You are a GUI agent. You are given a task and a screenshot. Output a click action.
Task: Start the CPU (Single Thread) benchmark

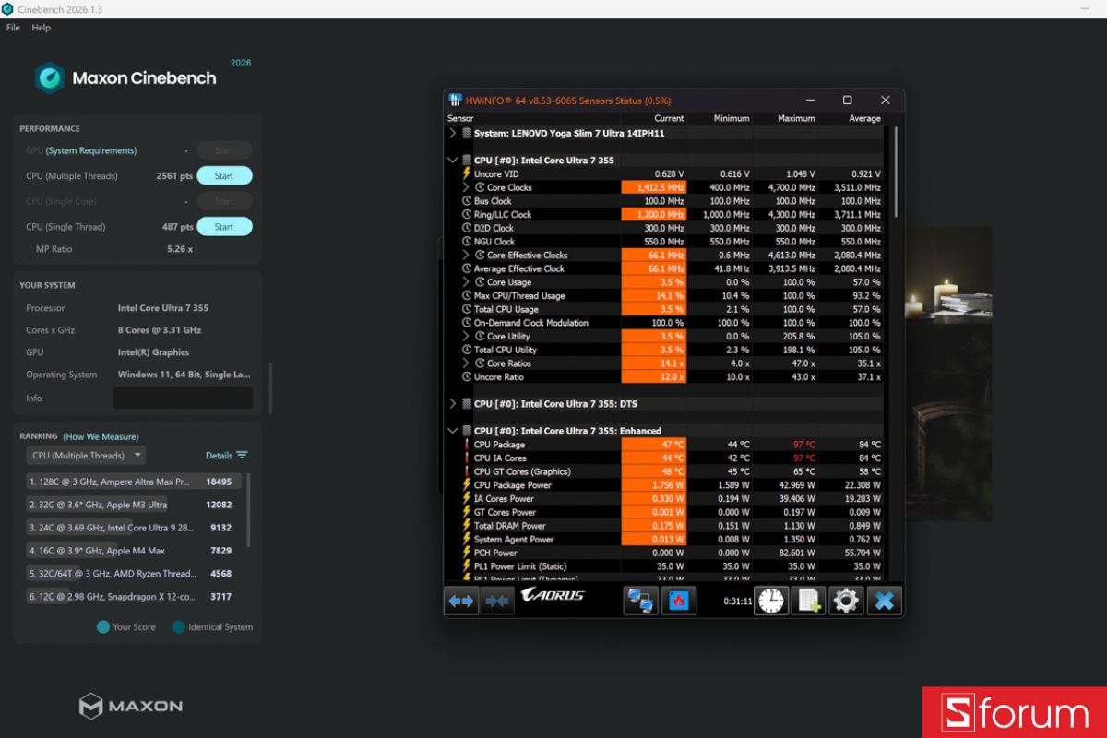point(224,227)
